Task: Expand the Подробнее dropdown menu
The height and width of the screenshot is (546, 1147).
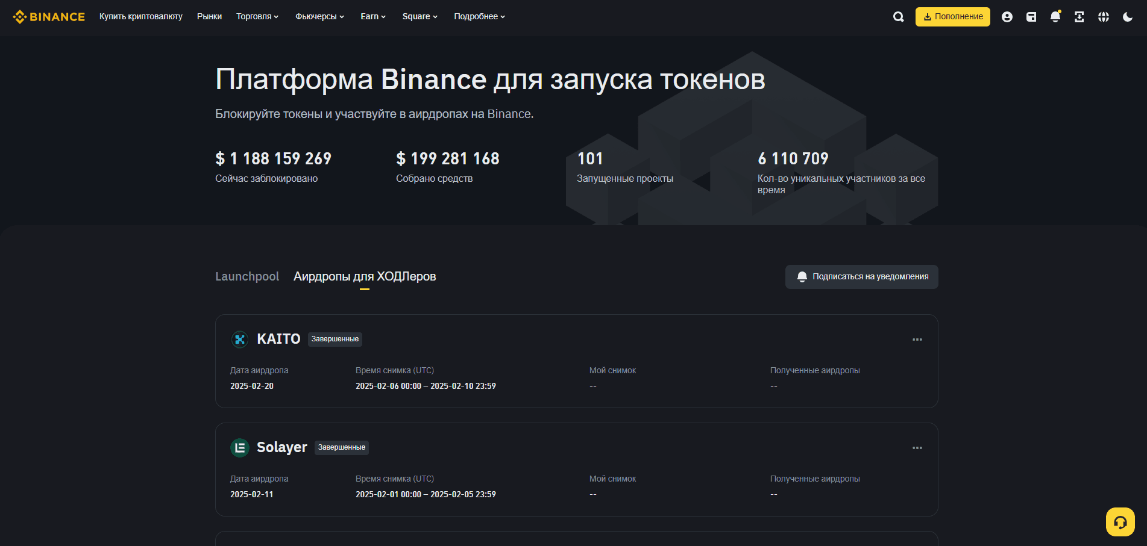Action: (x=480, y=17)
